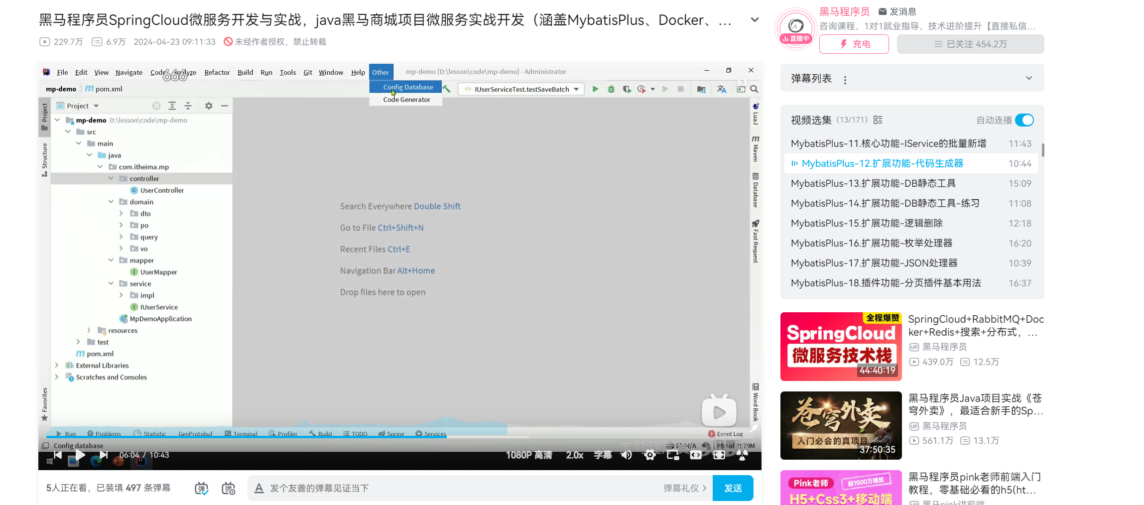Play MybatisPlus-17 JSON处理器 episode
Viewport: 1144px width, 505px height.
coord(911,263)
